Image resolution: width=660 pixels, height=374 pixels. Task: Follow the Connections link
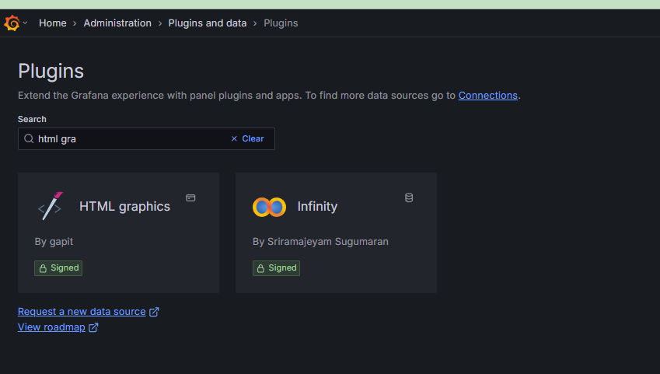488,96
